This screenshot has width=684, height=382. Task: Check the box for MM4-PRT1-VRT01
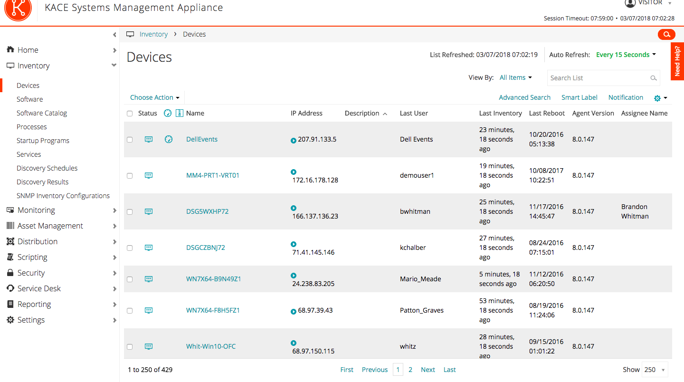pos(130,175)
